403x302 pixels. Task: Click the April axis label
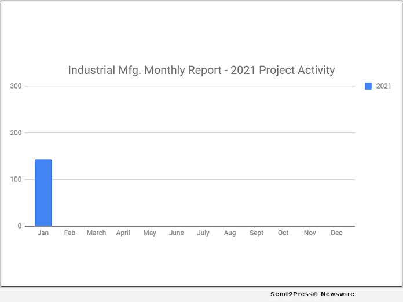coord(123,233)
